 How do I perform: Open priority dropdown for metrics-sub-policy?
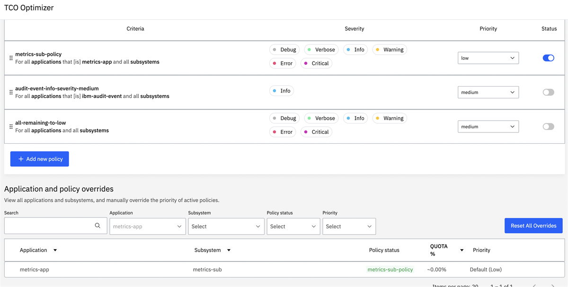pos(488,58)
